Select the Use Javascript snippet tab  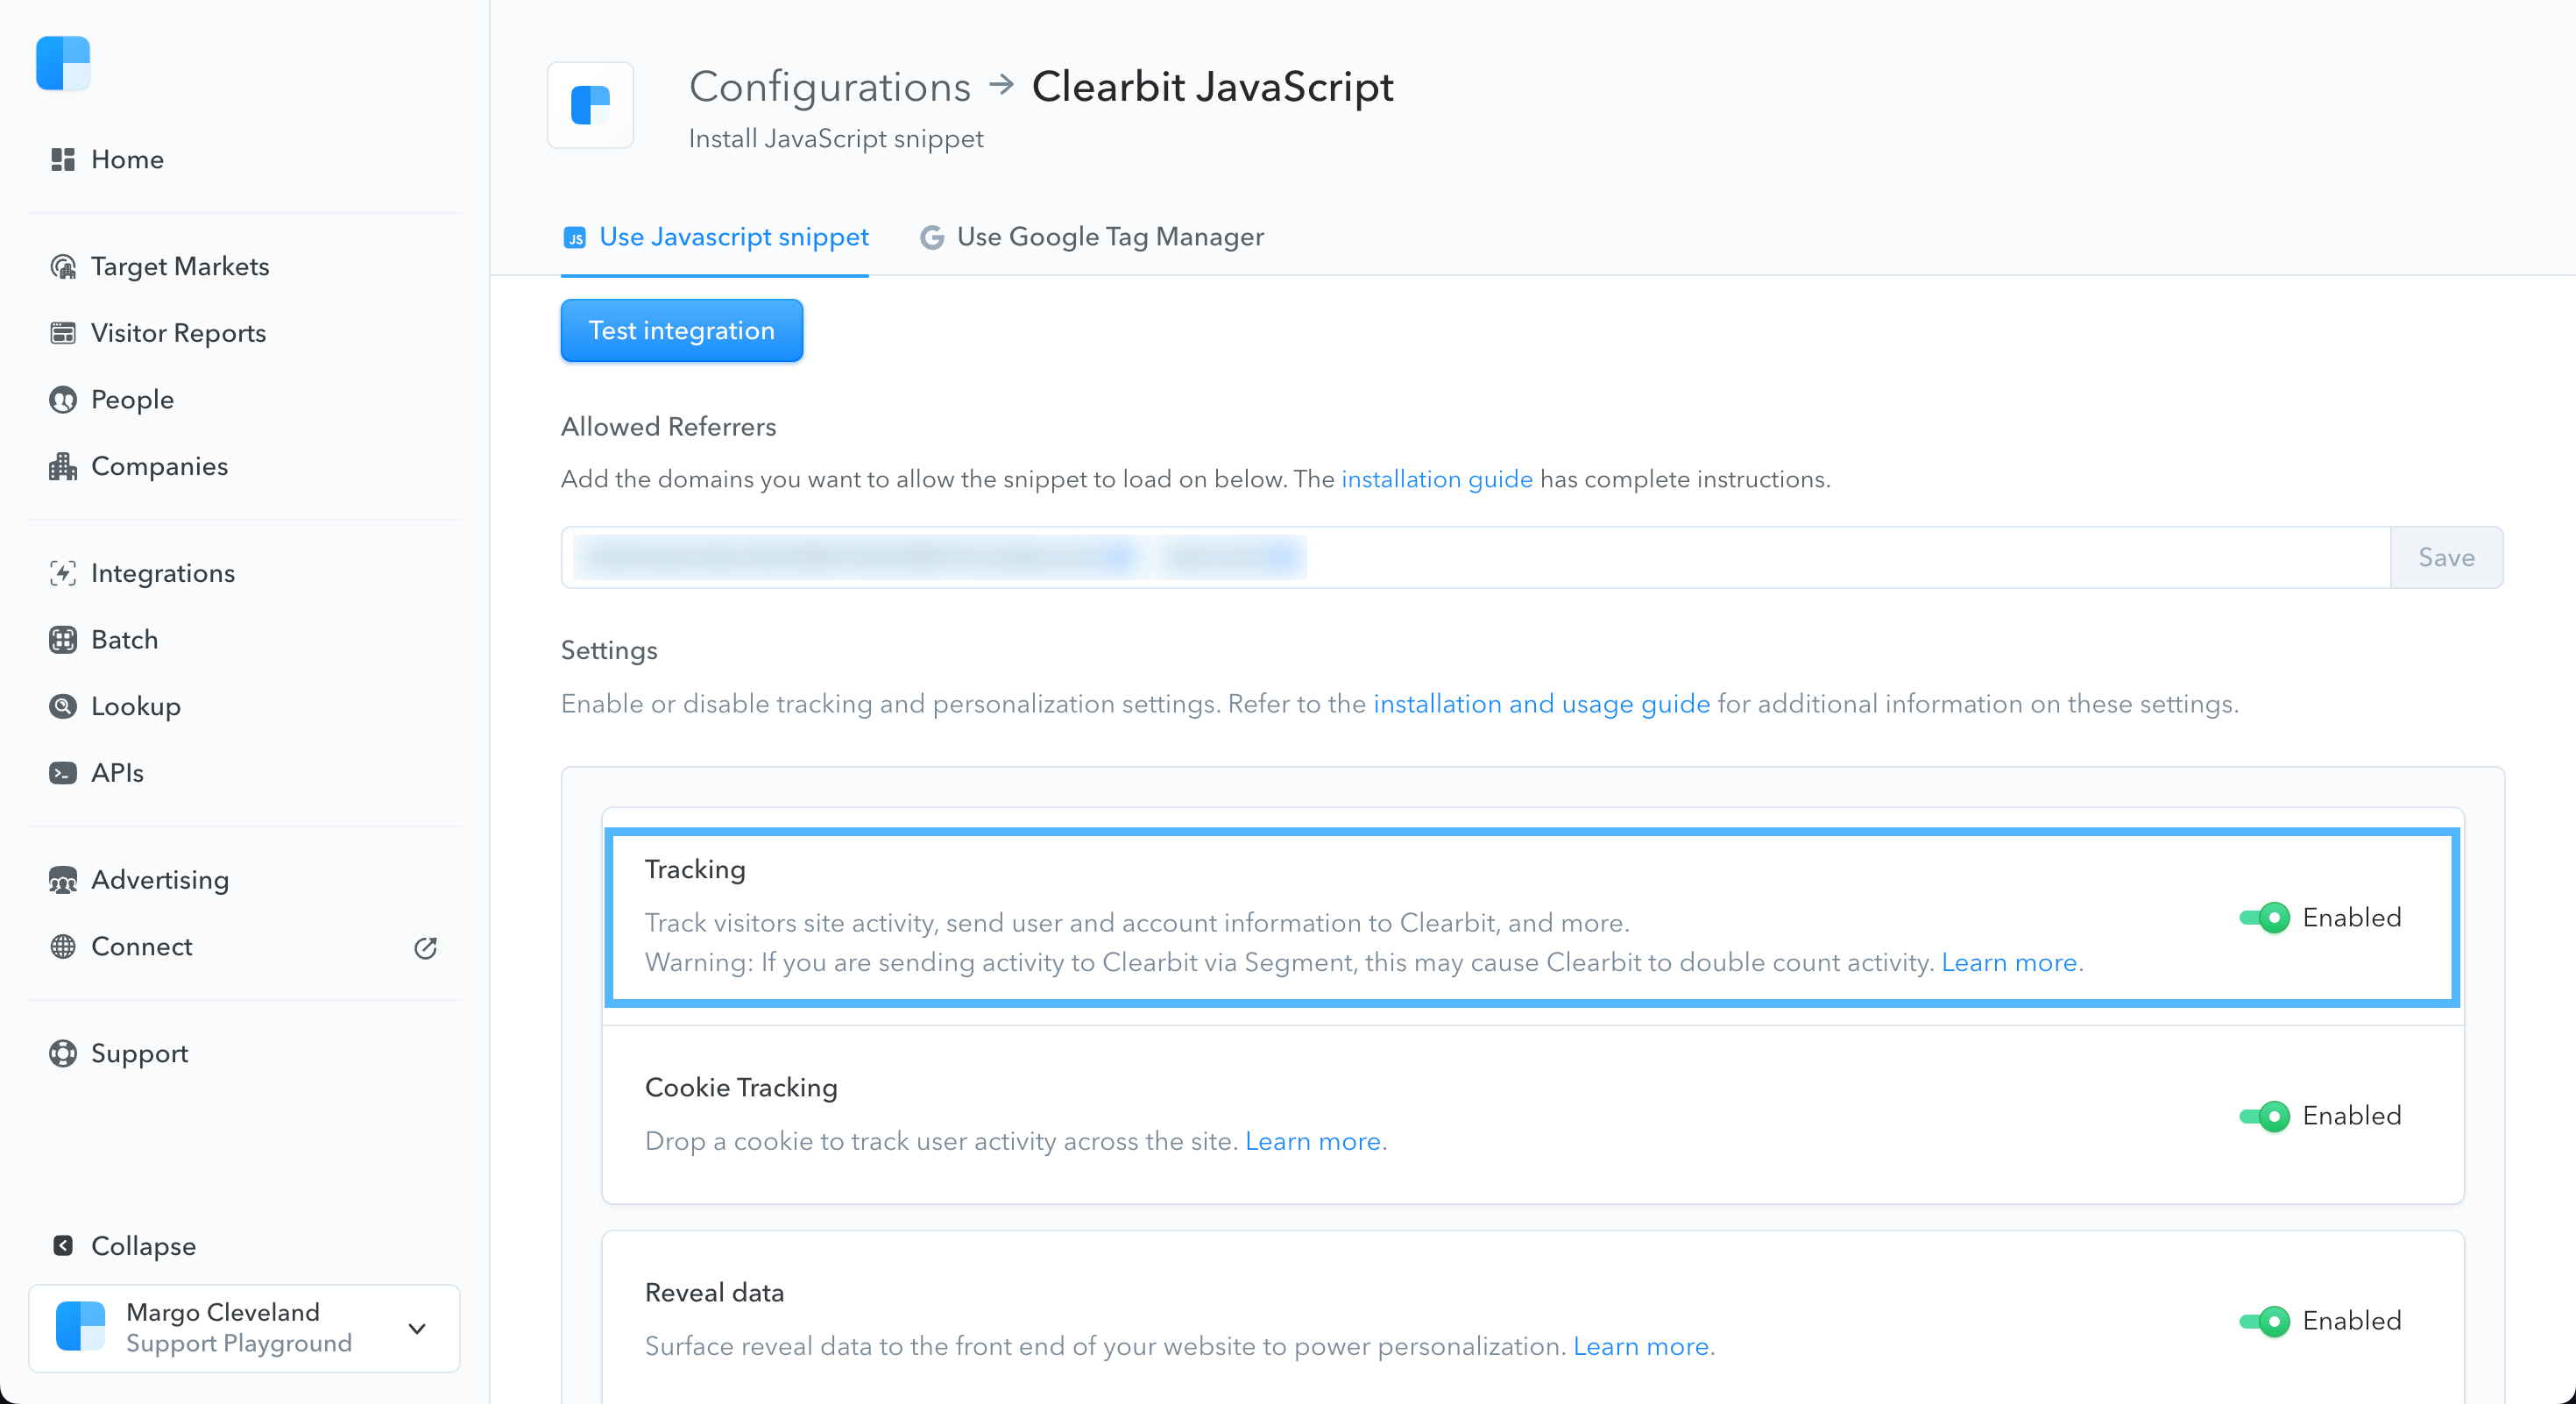tap(716, 237)
